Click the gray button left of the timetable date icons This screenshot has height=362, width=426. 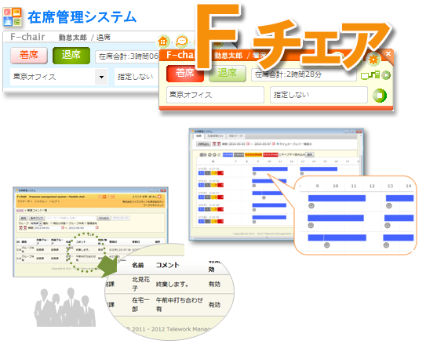coord(203,144)
